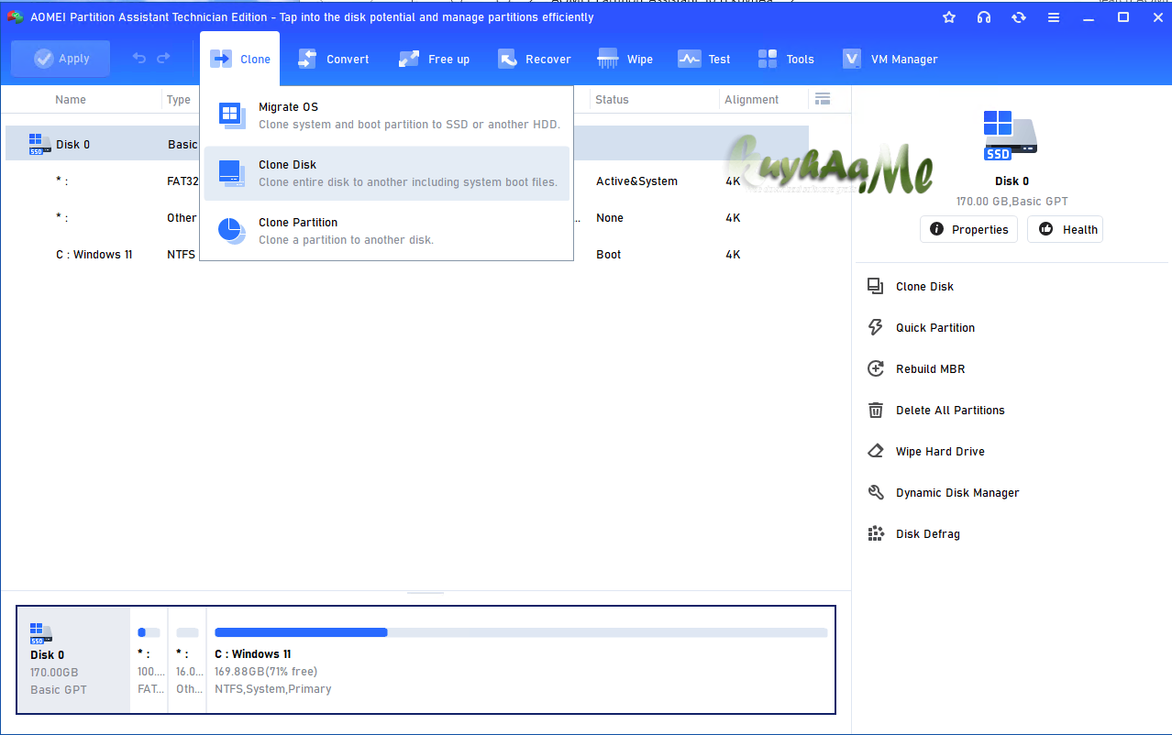Image resolution: width=1172 pixels, height=735 pixels.
Task: Select Disk 0 block in disk map
Action: pos(73,660)
